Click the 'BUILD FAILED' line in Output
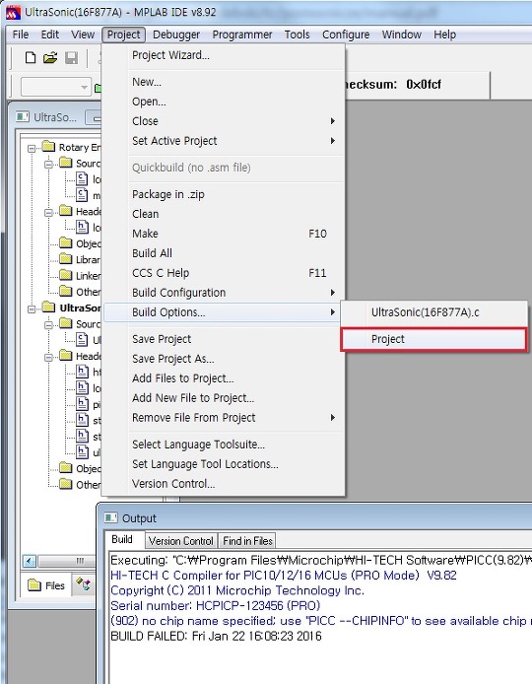Screen dimensions: 532x684 tap(216, 636)
